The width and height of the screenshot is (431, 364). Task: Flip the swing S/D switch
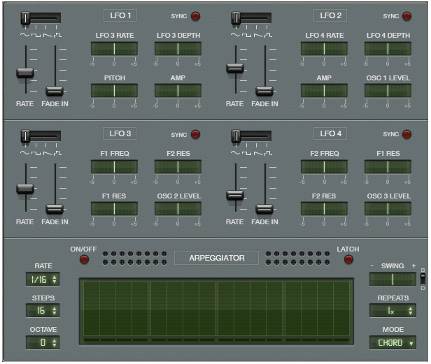423,279
